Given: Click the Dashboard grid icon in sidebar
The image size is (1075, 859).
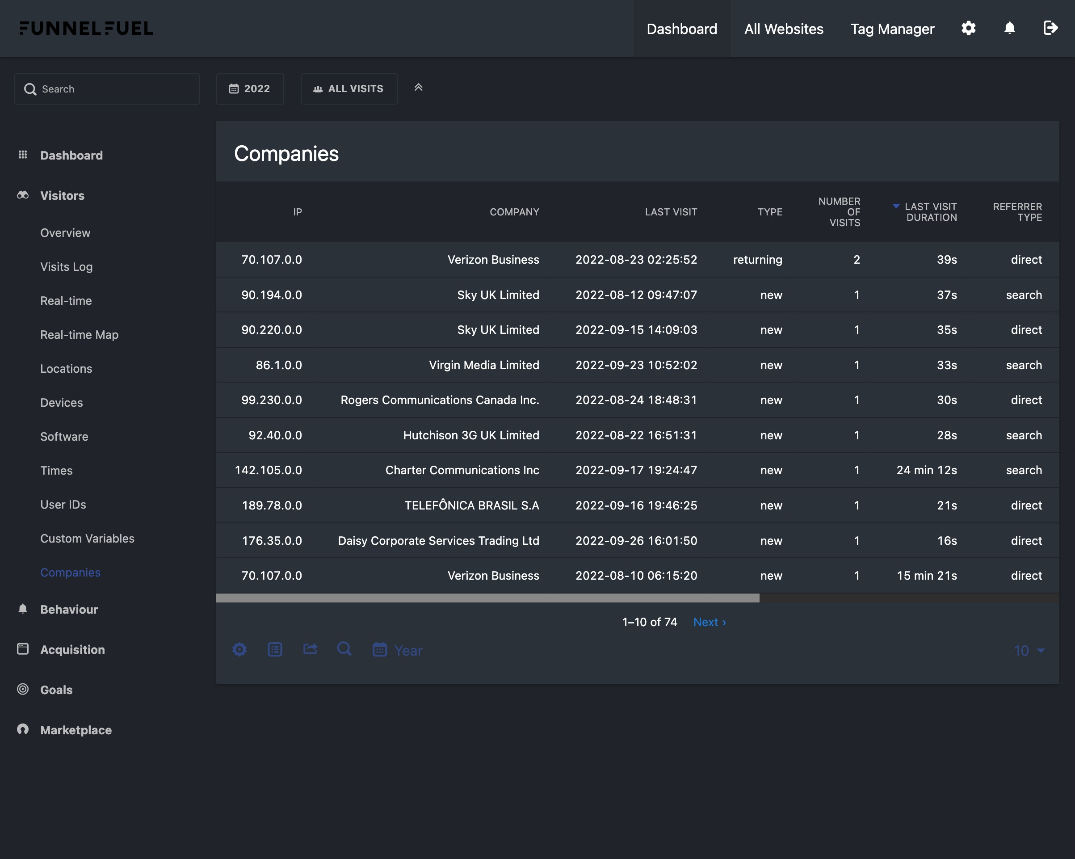Looking at the screenshot, I should point(22,155).
